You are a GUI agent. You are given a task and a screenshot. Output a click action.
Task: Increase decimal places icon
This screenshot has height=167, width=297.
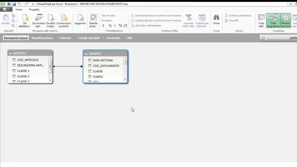pos(120,26)
